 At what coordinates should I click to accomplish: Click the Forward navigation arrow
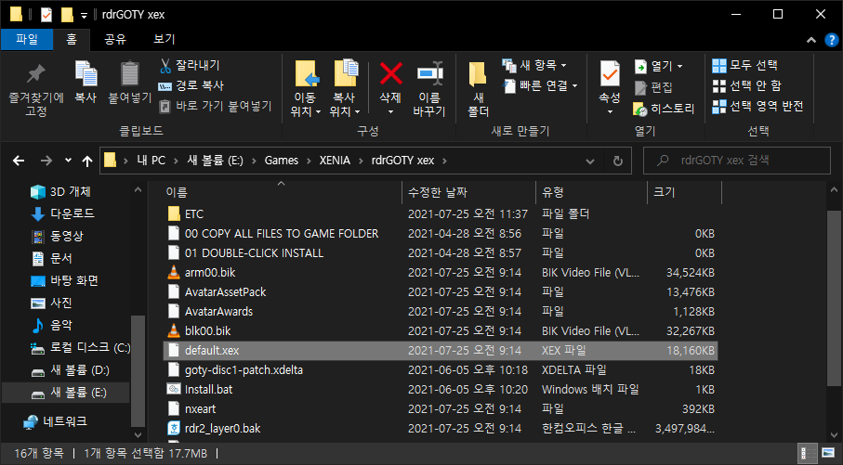point(46,161)
